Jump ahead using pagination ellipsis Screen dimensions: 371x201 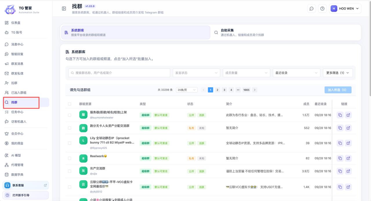coord(238,90)
